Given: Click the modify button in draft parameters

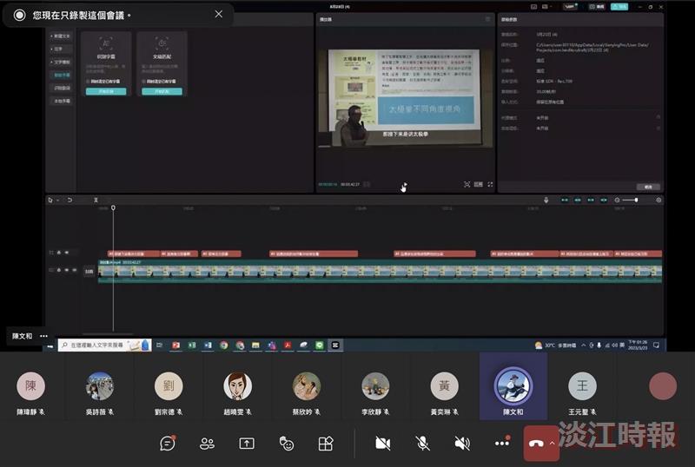Looking at the screenshot, I should 648,187.
